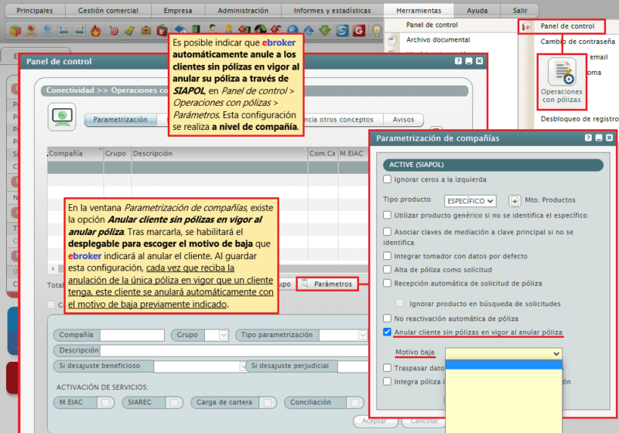Sort by the Compañía column header
The width and height of the screenshot is (619, 433).
[x=75, y=153]
